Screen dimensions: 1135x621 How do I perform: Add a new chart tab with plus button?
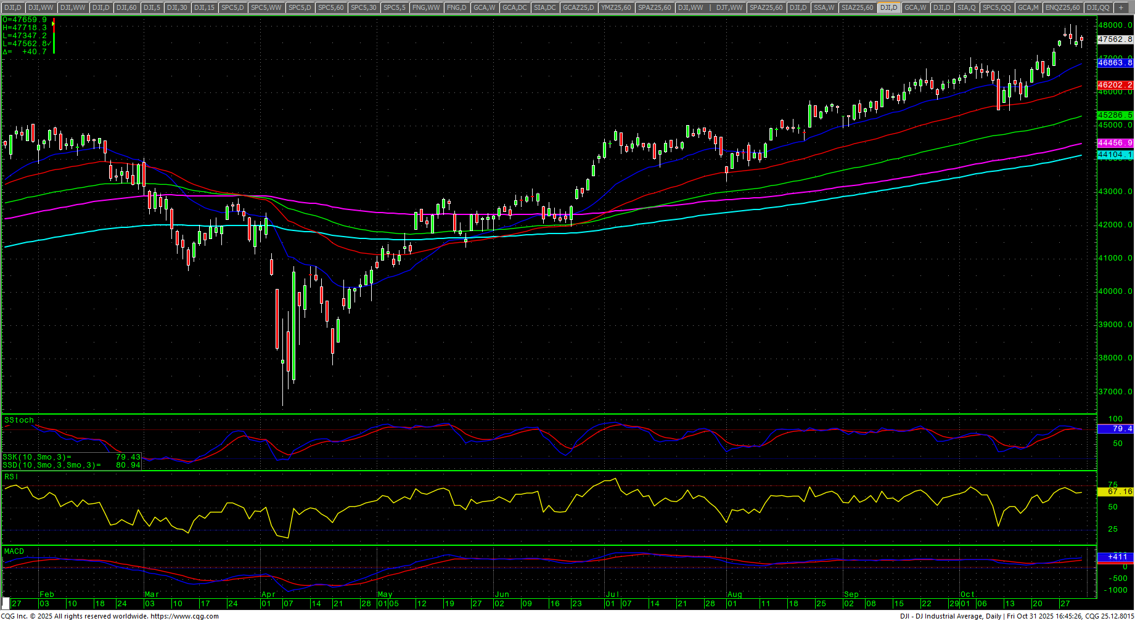click(x=1121, y=7)
